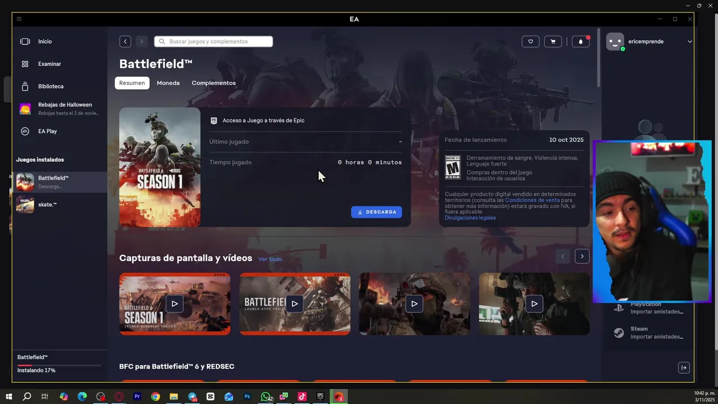Open Google Chrome from taskbar
The image size is (718, 404).
pos(155,397)
